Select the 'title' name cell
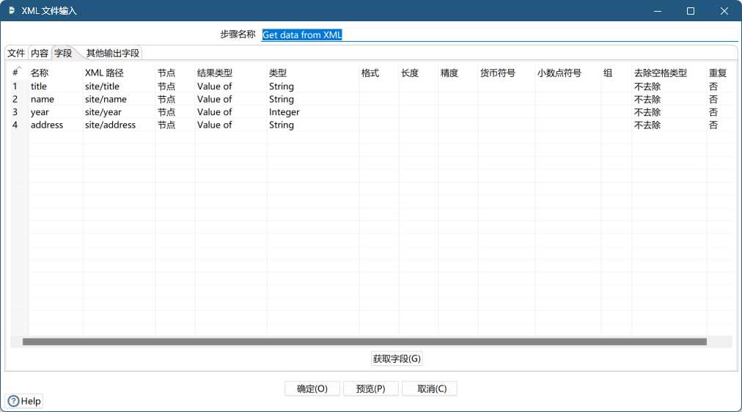This screenshot has height=412, width=742. [56, 86]
